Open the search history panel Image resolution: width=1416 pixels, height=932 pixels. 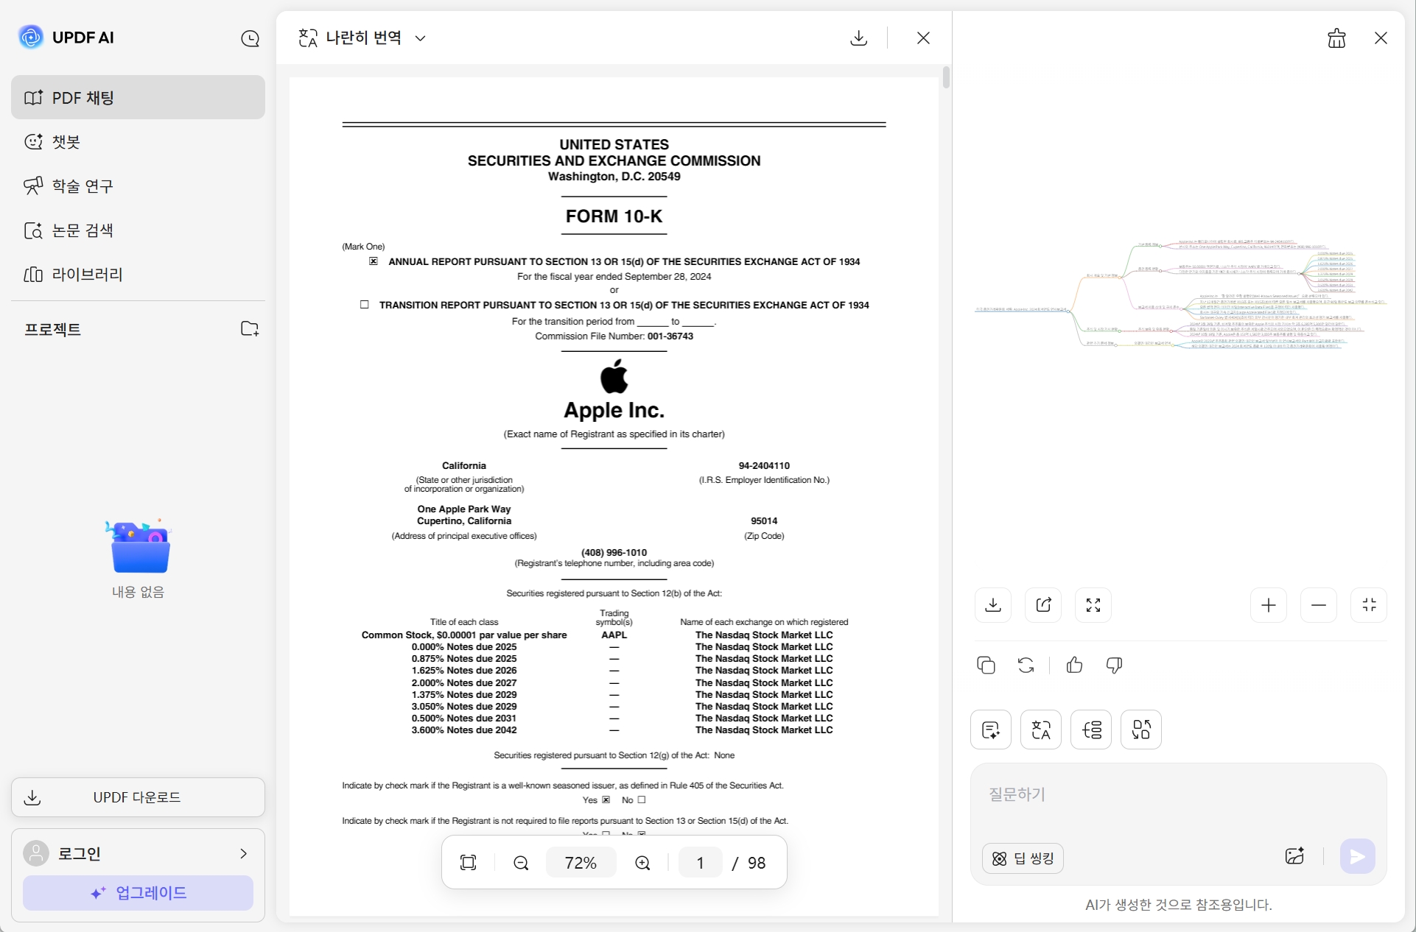(250, 38)
